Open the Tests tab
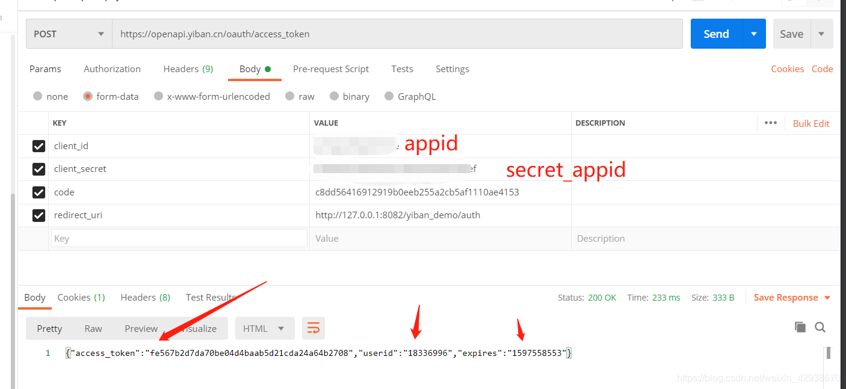The width and height of the screenshot is (846, 389). tap(402, 69)
